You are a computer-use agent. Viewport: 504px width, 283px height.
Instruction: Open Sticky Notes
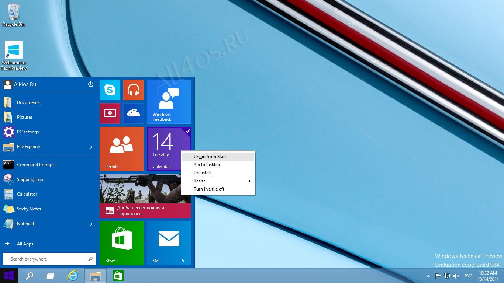(x=49, y=209)
